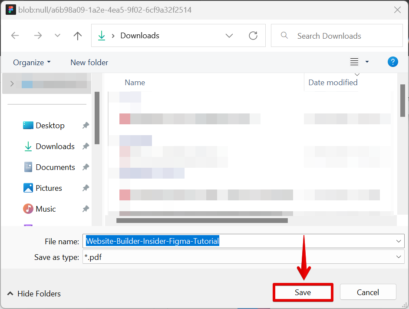
Task: Click the Pictures folder icon in sidebar
Action: click(28, 188)
